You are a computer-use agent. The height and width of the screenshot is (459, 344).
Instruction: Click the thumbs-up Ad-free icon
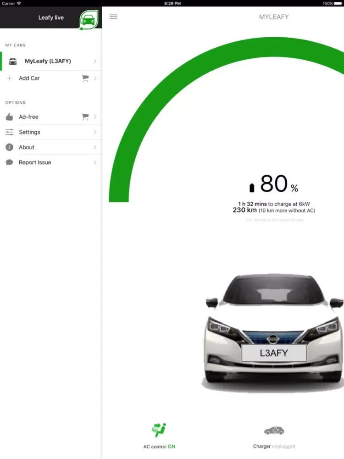point(9,117)
